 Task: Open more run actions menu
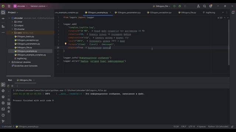(x=185, y=6)
